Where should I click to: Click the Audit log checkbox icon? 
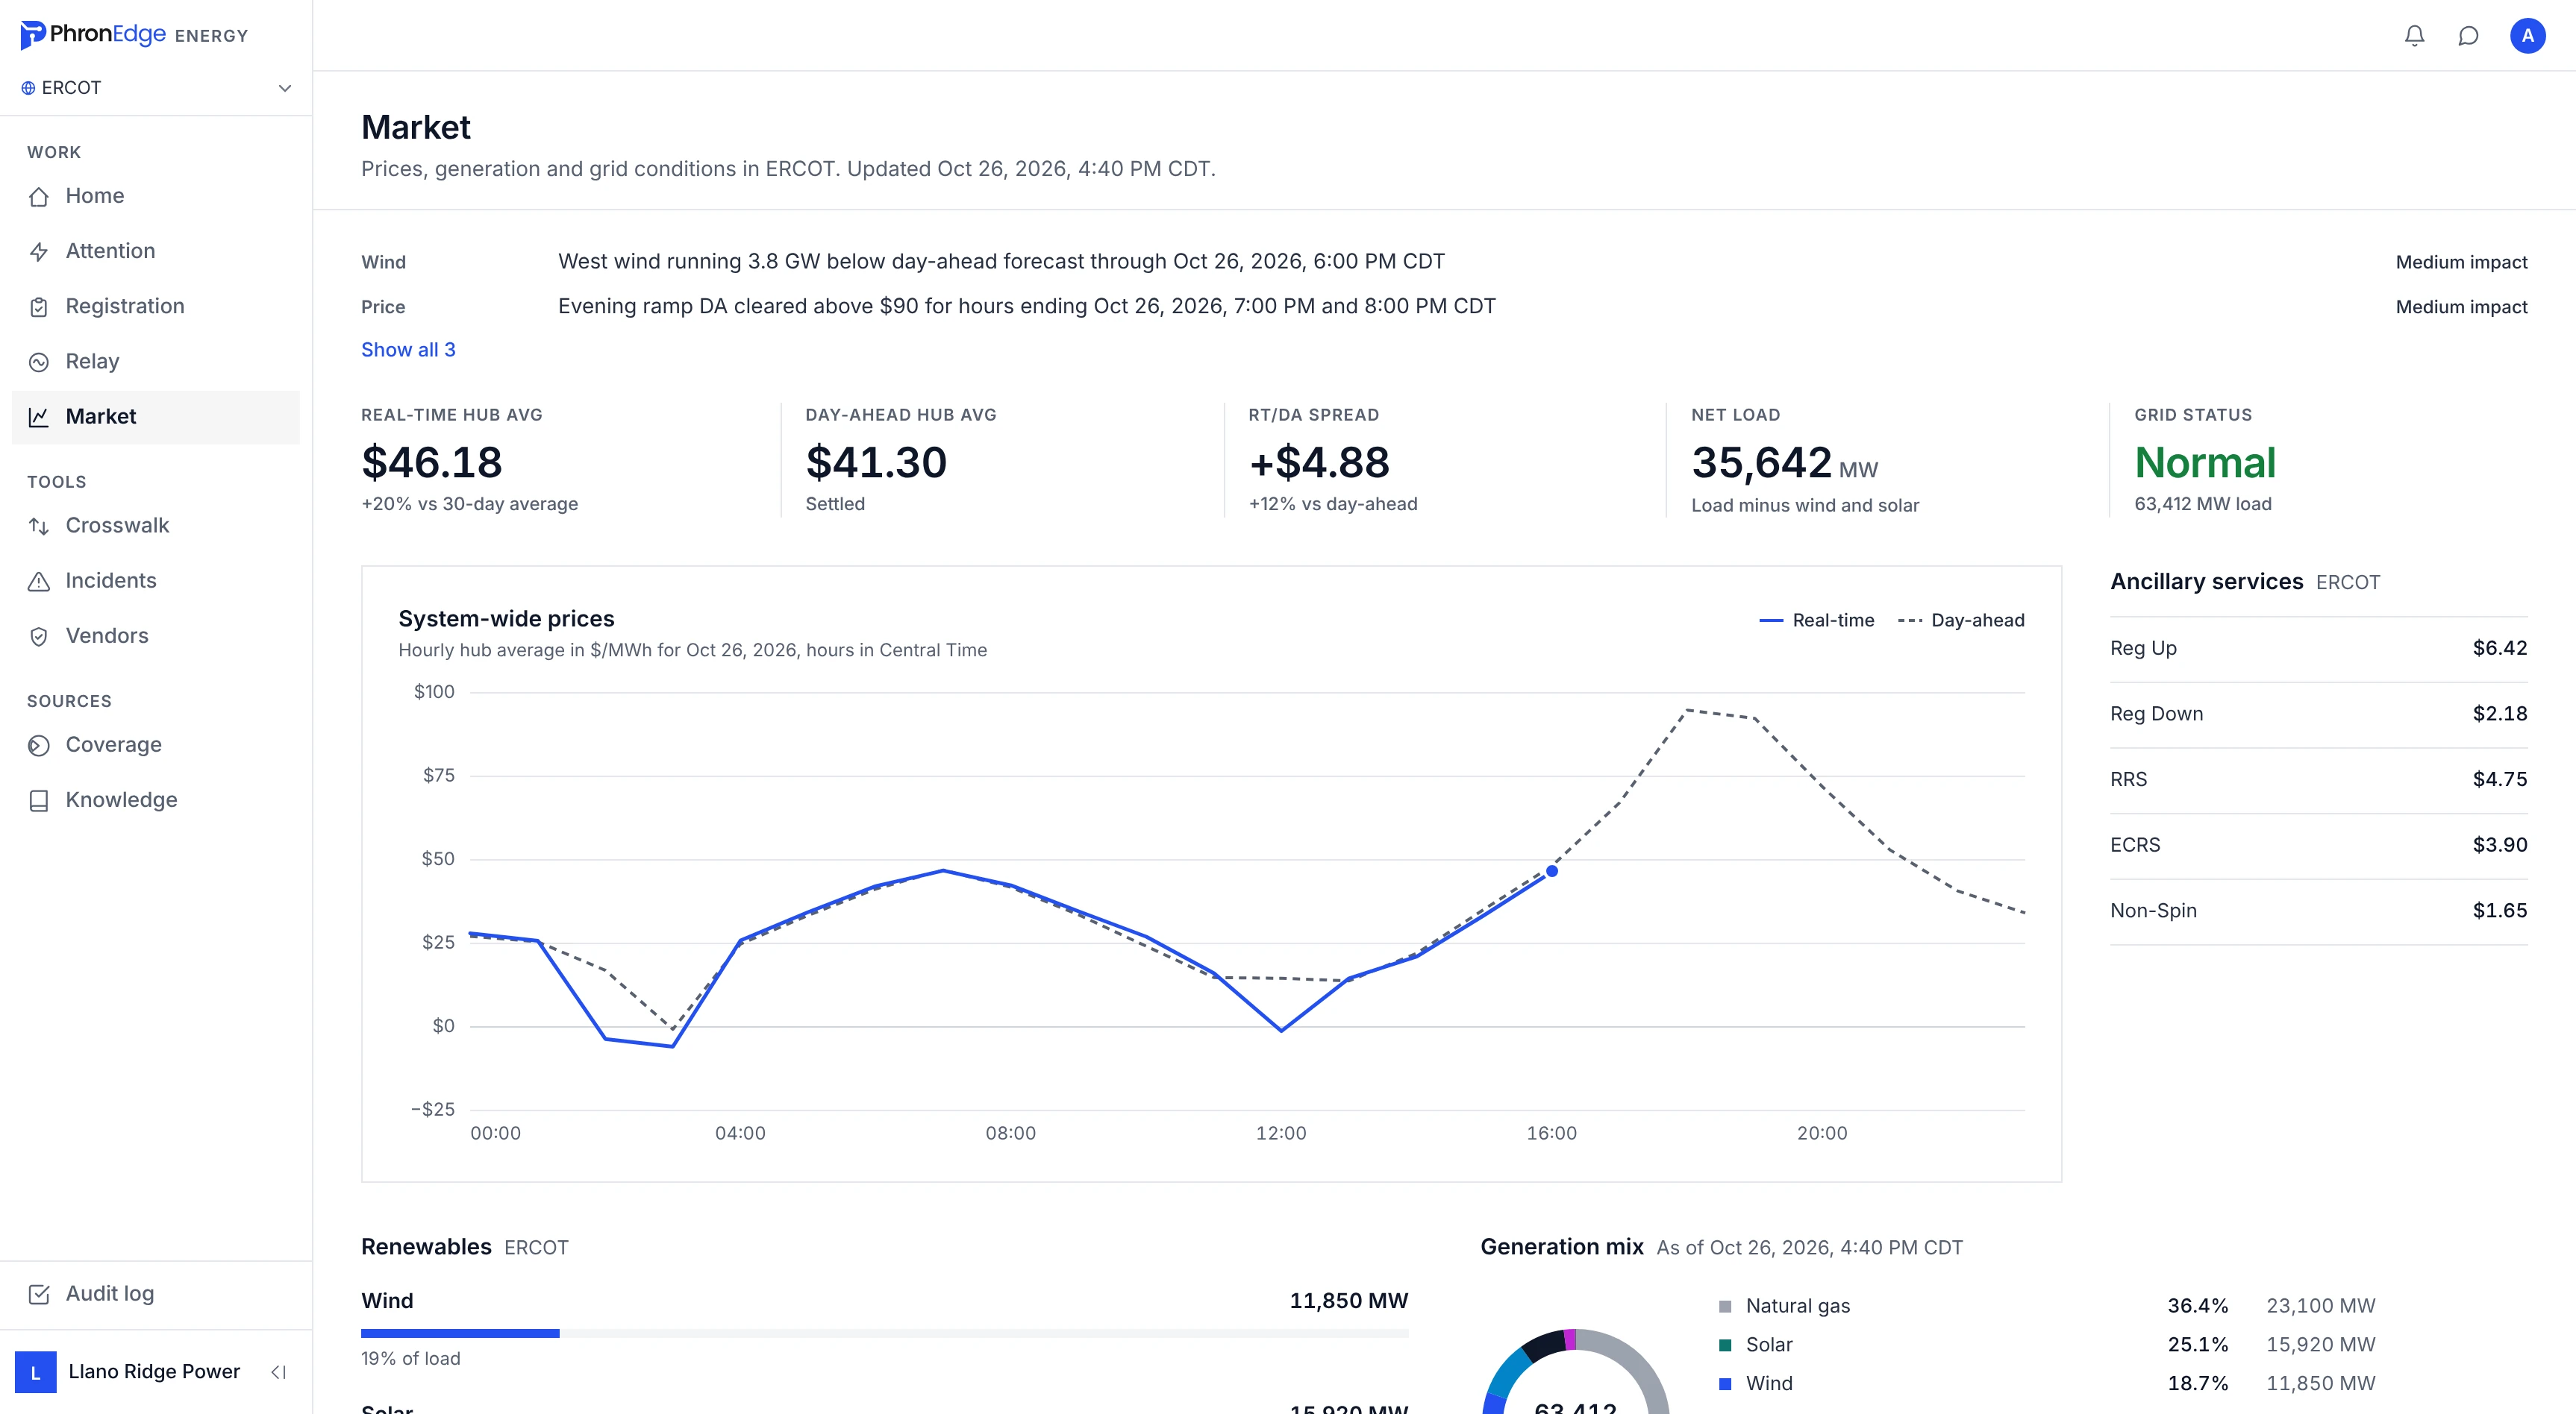pos(39,1294)
